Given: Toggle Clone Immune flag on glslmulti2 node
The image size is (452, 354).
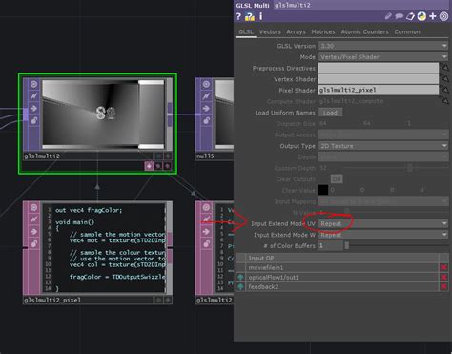Looking at the screenshot, I should (34, 96).
